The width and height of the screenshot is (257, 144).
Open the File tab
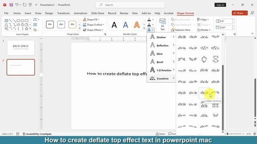[6, 13]
